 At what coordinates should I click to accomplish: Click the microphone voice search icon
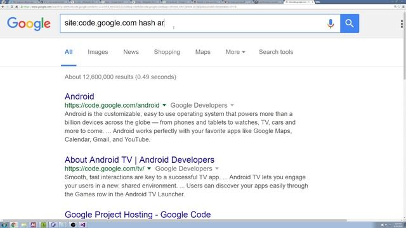331,23
